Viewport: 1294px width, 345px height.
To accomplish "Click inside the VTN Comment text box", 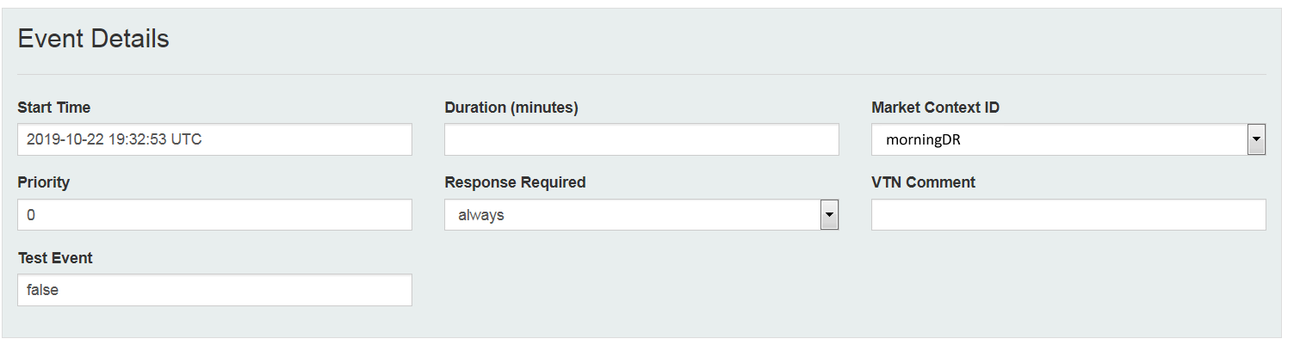I will pos(1068,215).
